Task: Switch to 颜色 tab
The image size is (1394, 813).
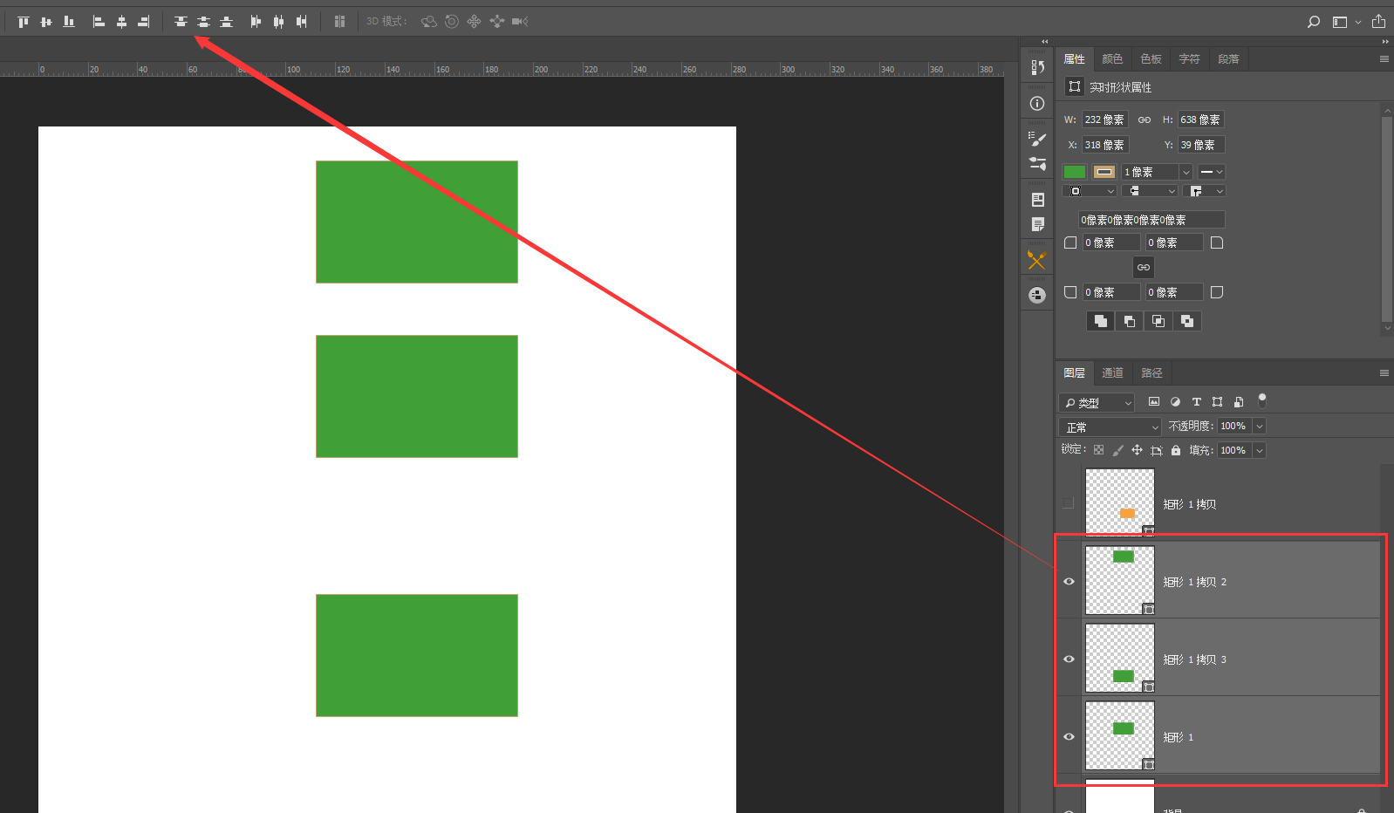Action: tap(1112, 59)
